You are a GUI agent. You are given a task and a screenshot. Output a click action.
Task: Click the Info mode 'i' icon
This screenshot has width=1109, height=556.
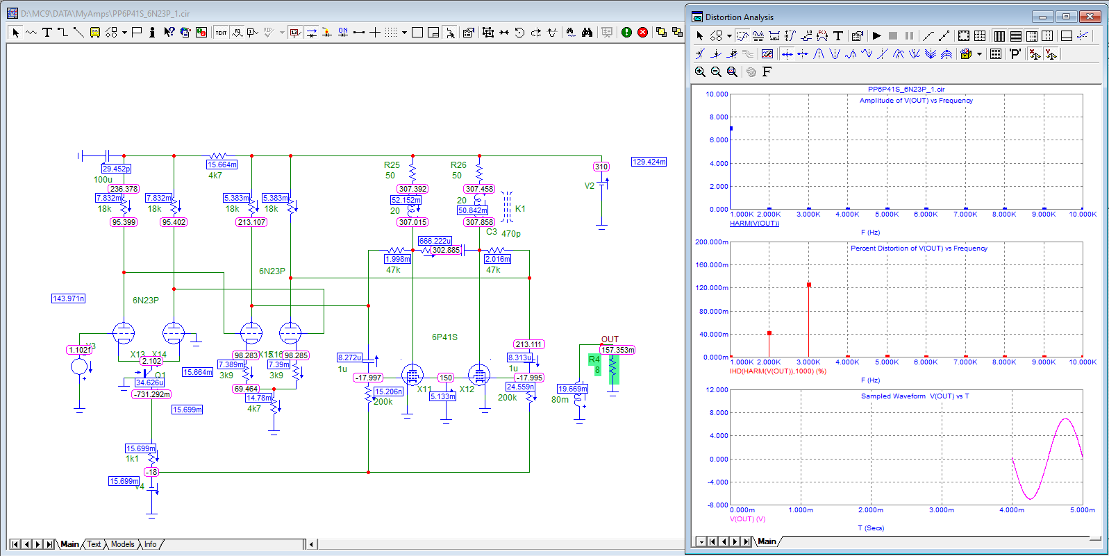tap(152, 33)
